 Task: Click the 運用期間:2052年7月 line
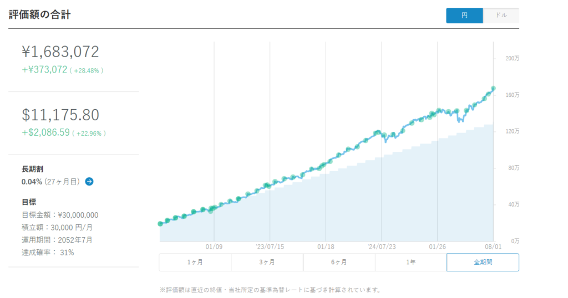pyautogui.click(x=57, y=240)
